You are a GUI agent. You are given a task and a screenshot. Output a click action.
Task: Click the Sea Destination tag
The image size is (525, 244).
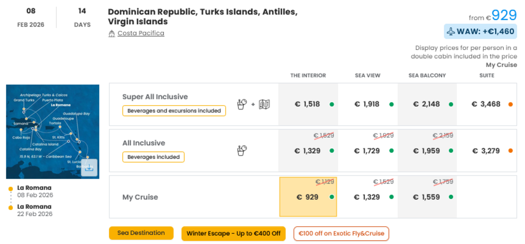pyautogui.click(x=141, y=233)
